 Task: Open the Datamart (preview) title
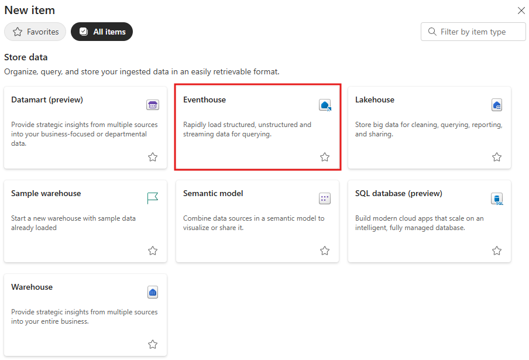coord(47,100)
